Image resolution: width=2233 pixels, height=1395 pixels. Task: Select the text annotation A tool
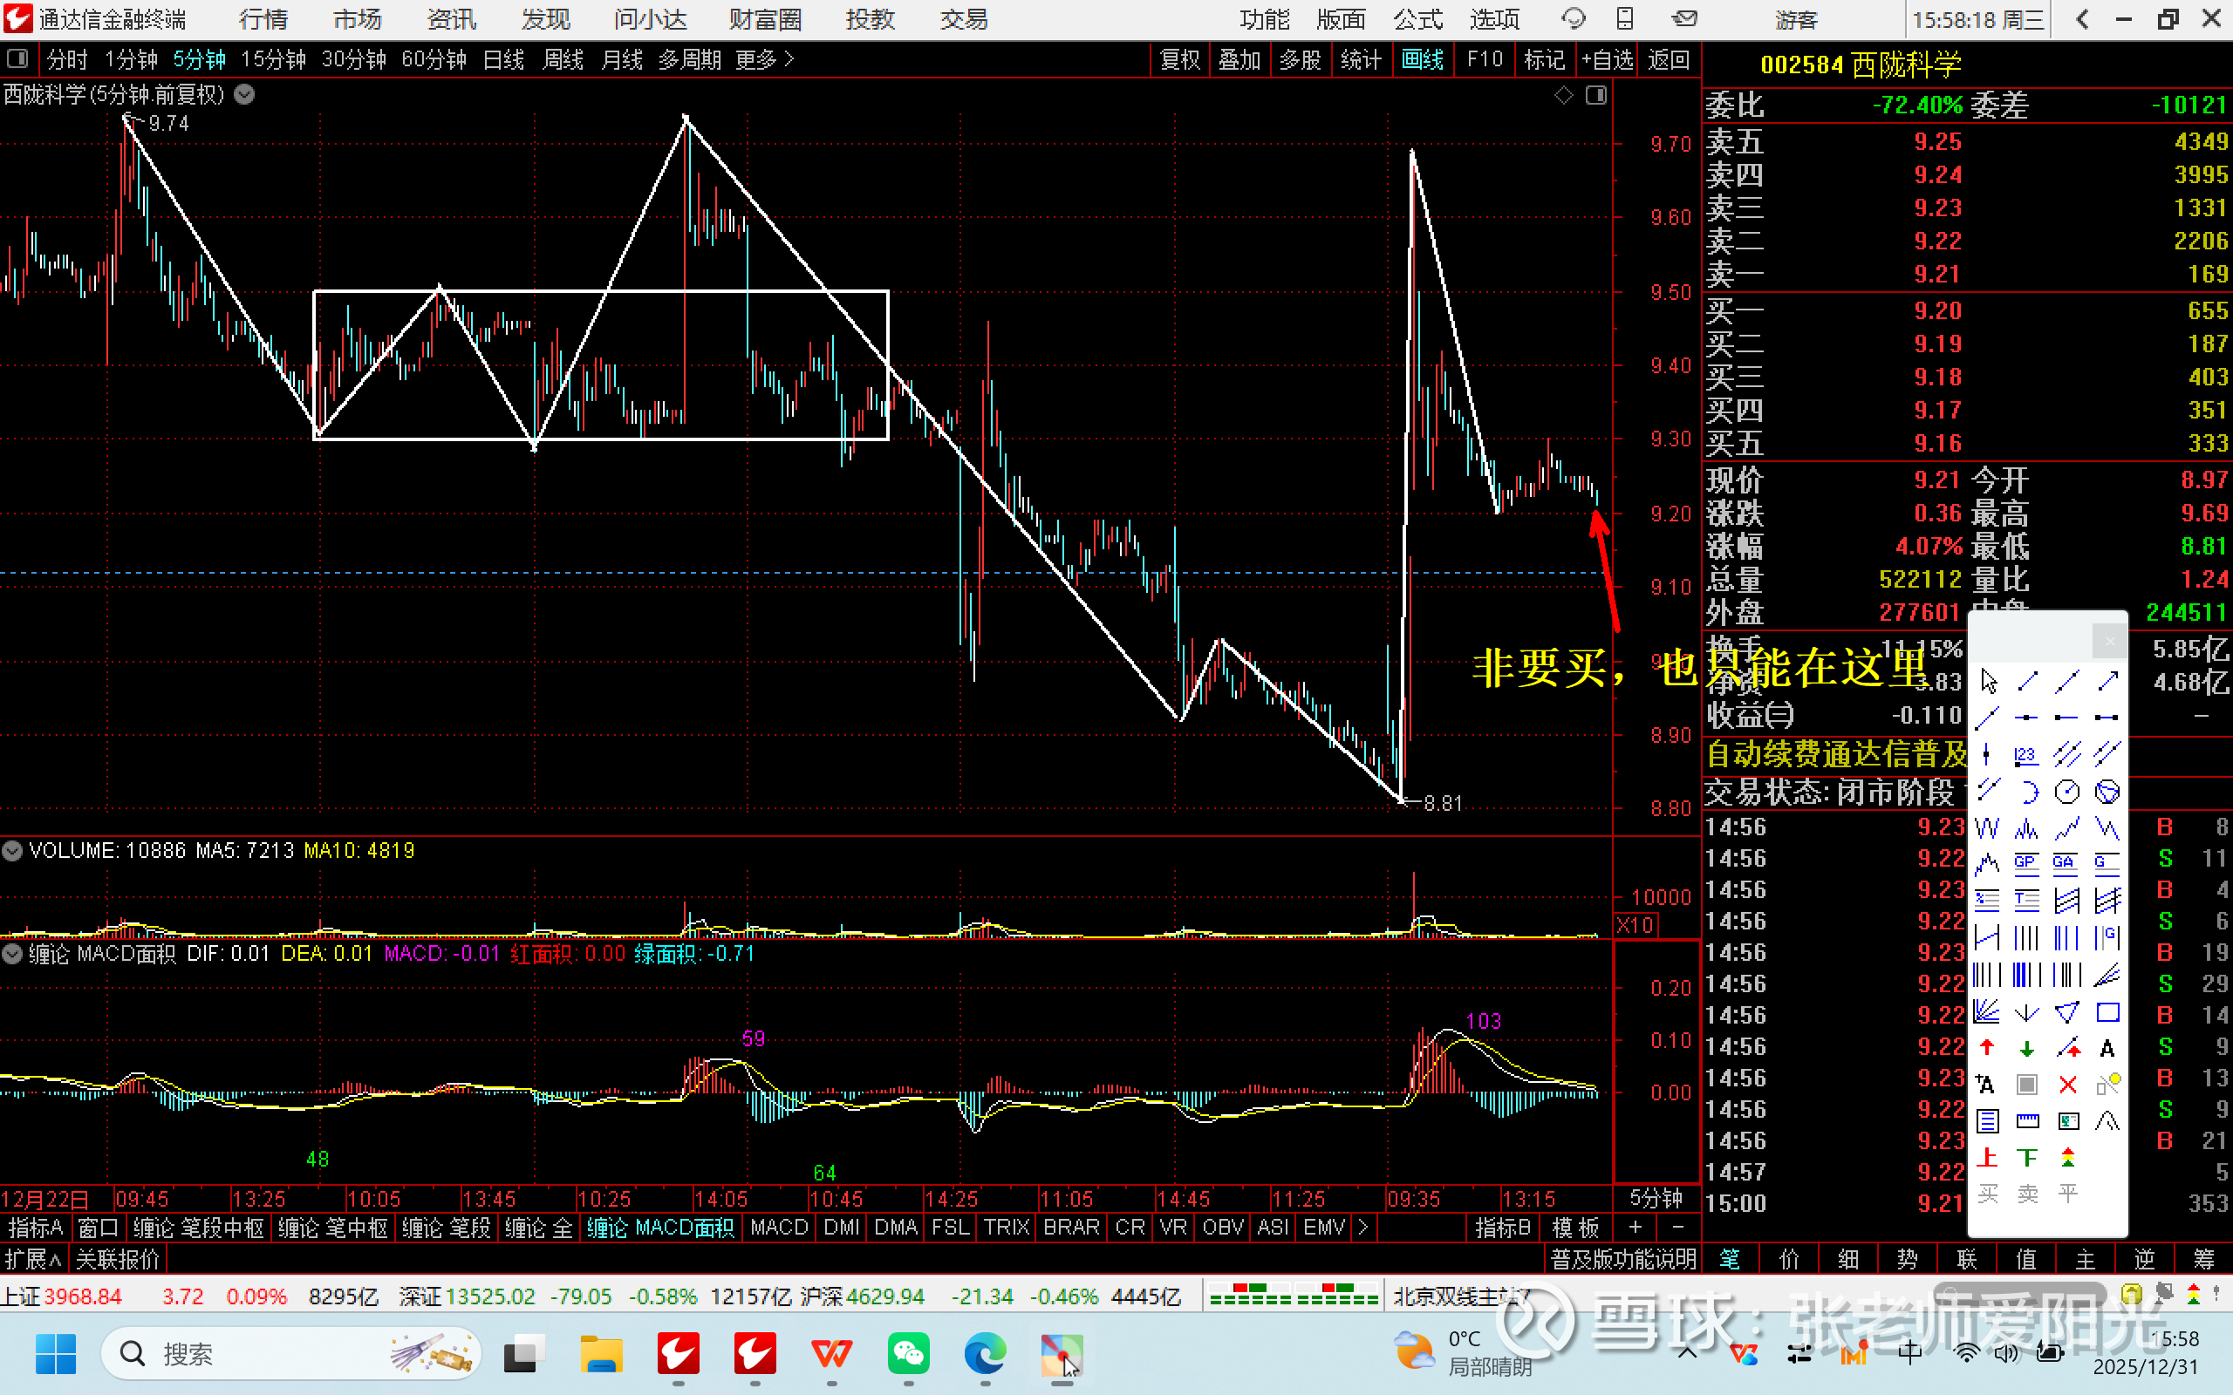2107,1048
